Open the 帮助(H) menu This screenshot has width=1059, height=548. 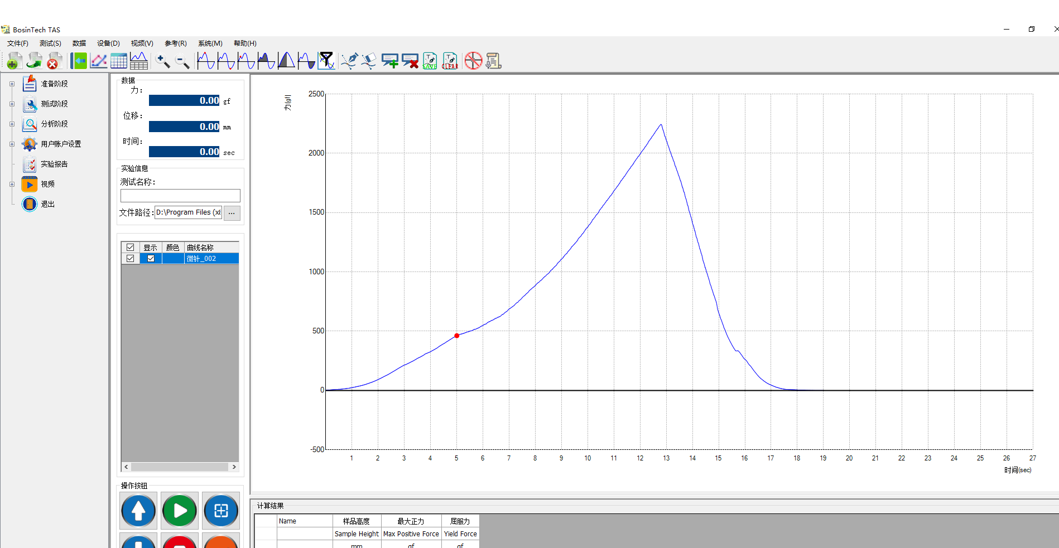245,43
